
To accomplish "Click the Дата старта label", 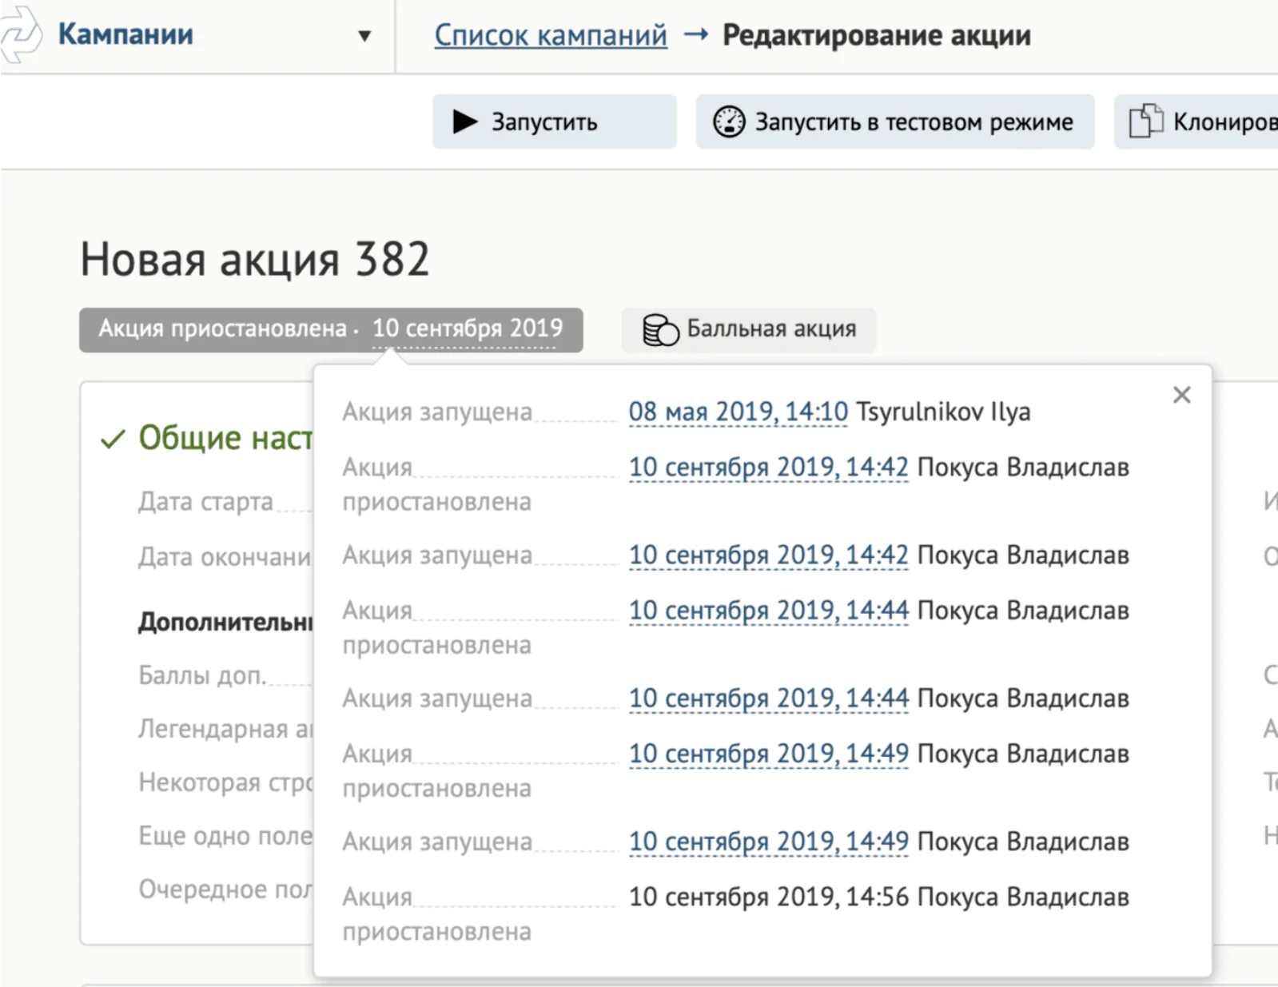I will [x=205, y=502].
